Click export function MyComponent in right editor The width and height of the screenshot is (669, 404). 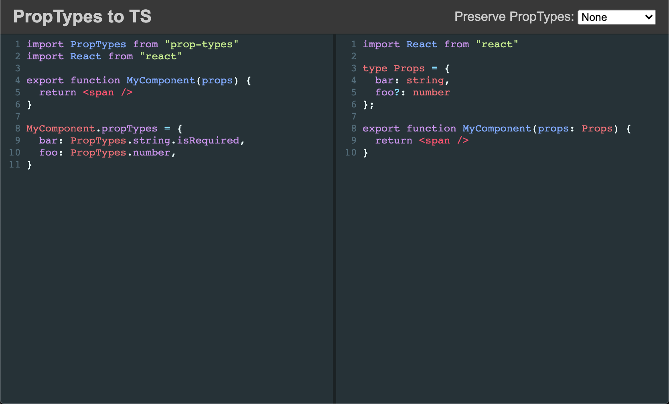pos(447,128)
